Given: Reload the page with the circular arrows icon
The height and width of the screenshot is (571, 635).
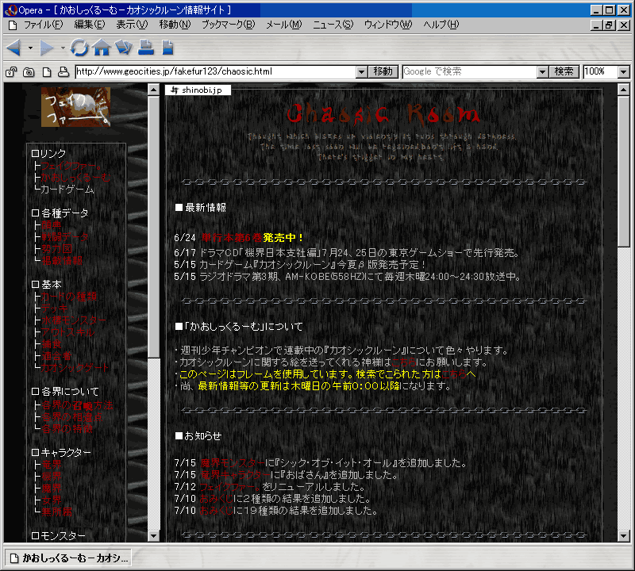Looking at the screenshot, I should (79, 48).
